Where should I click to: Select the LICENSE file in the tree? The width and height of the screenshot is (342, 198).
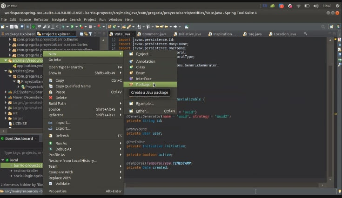coord(18,124)
